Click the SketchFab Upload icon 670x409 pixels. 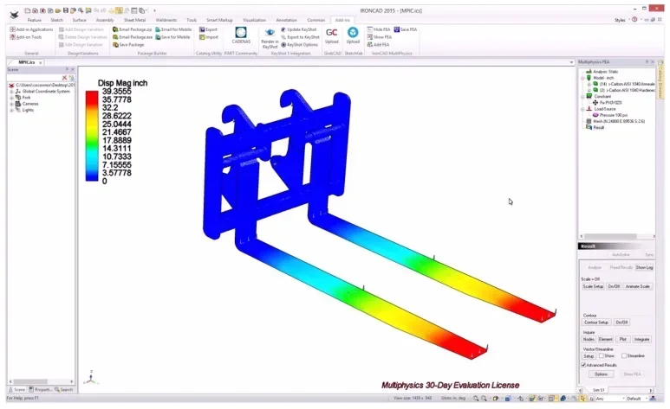click(x=353, y=35)
